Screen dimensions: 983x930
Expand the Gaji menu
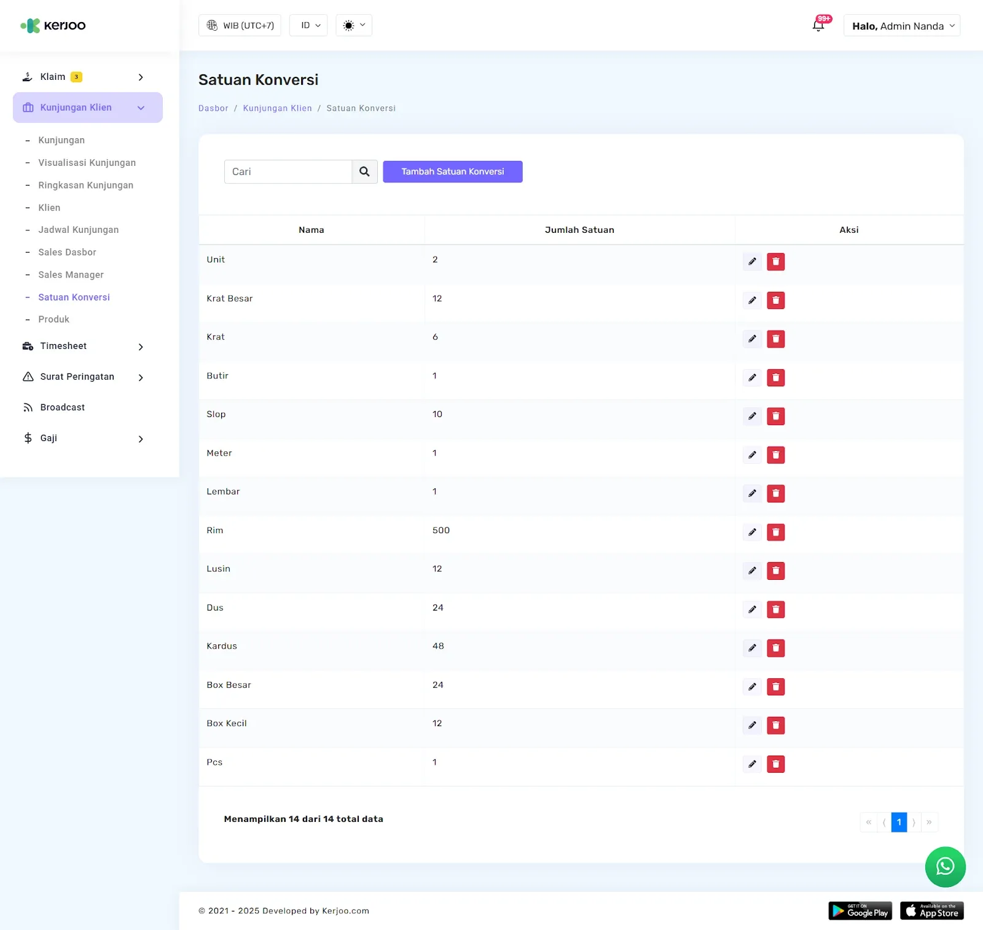click(87, 439)
